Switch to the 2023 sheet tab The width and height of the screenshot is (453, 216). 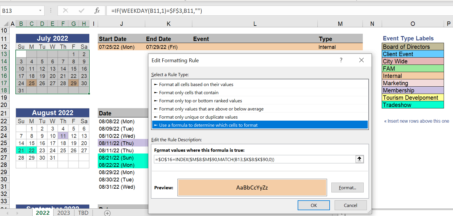pos(63,213)
